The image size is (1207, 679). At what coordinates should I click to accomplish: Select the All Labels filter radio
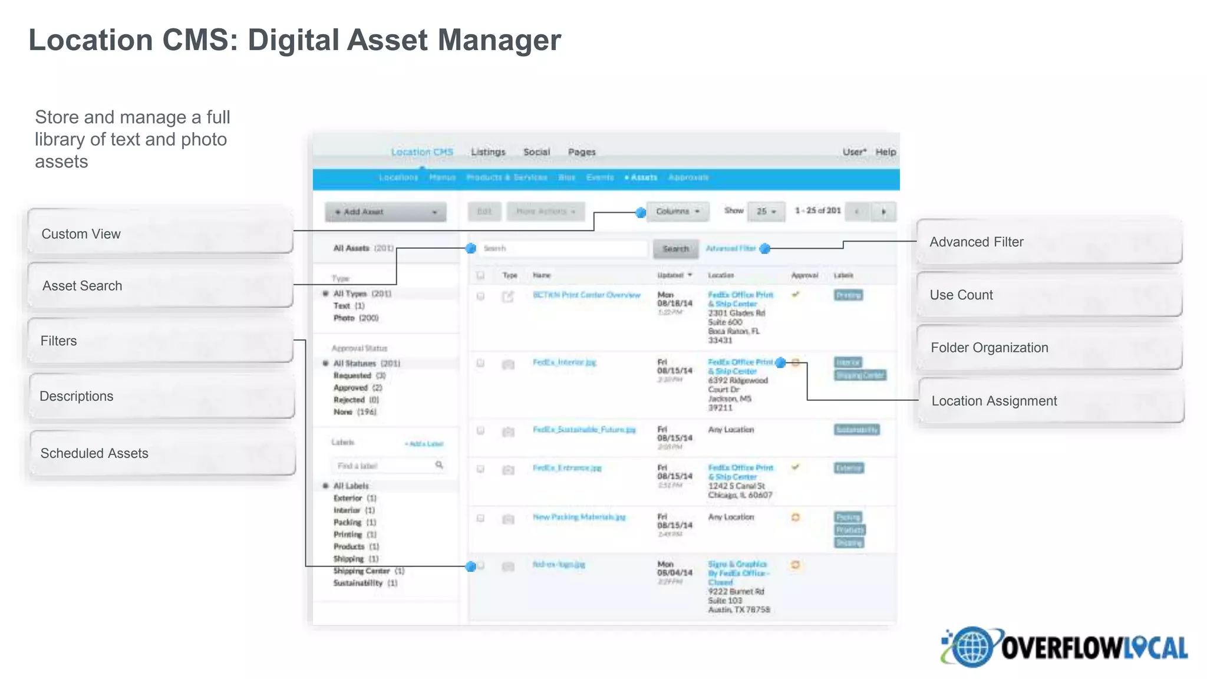tap(325, 486)
